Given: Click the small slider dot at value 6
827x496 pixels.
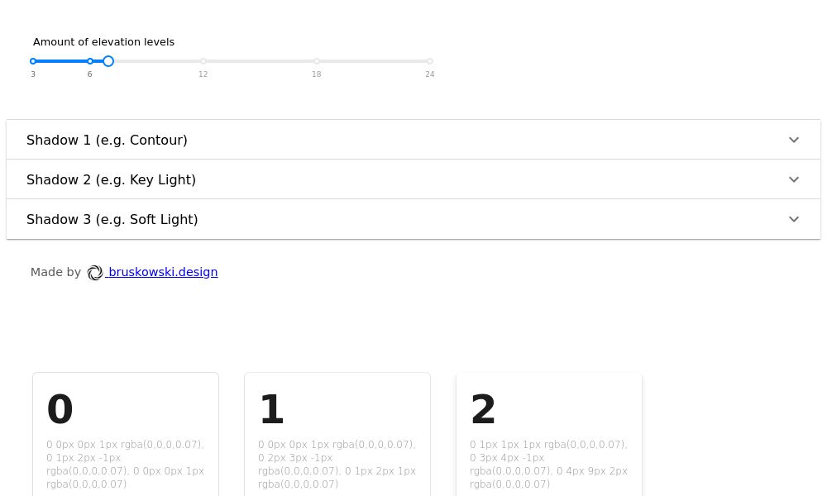Looking at the screenshot, I should [89, 61].
